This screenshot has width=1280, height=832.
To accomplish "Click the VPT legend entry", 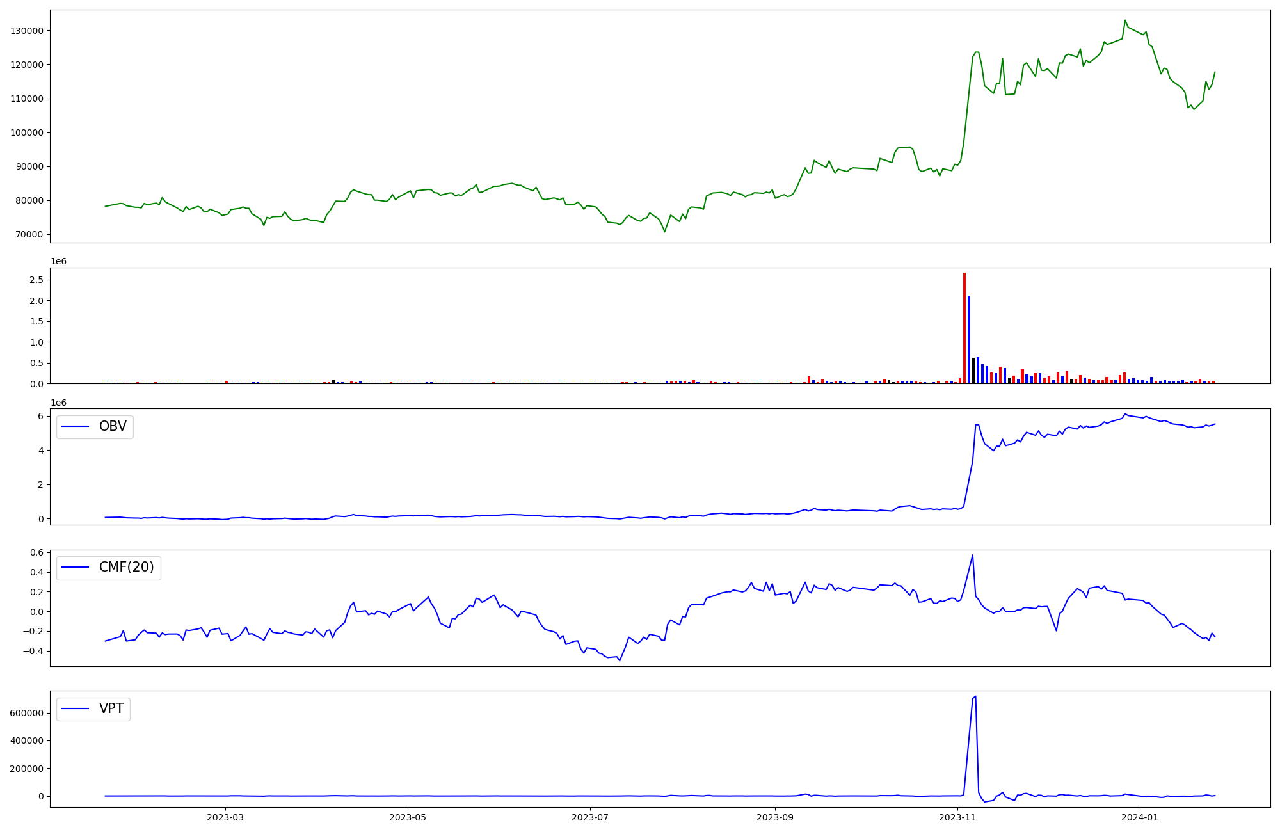I will (x=111, y=708).
